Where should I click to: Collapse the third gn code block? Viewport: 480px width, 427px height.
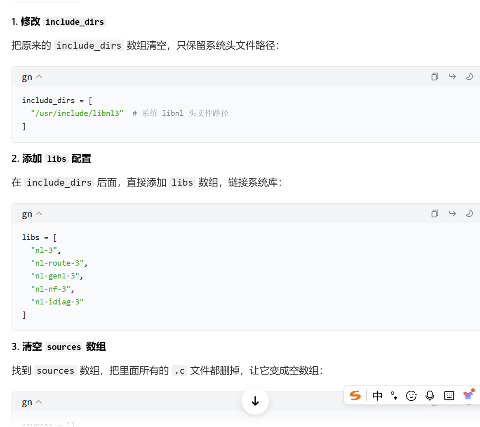[x=38, y=401]
